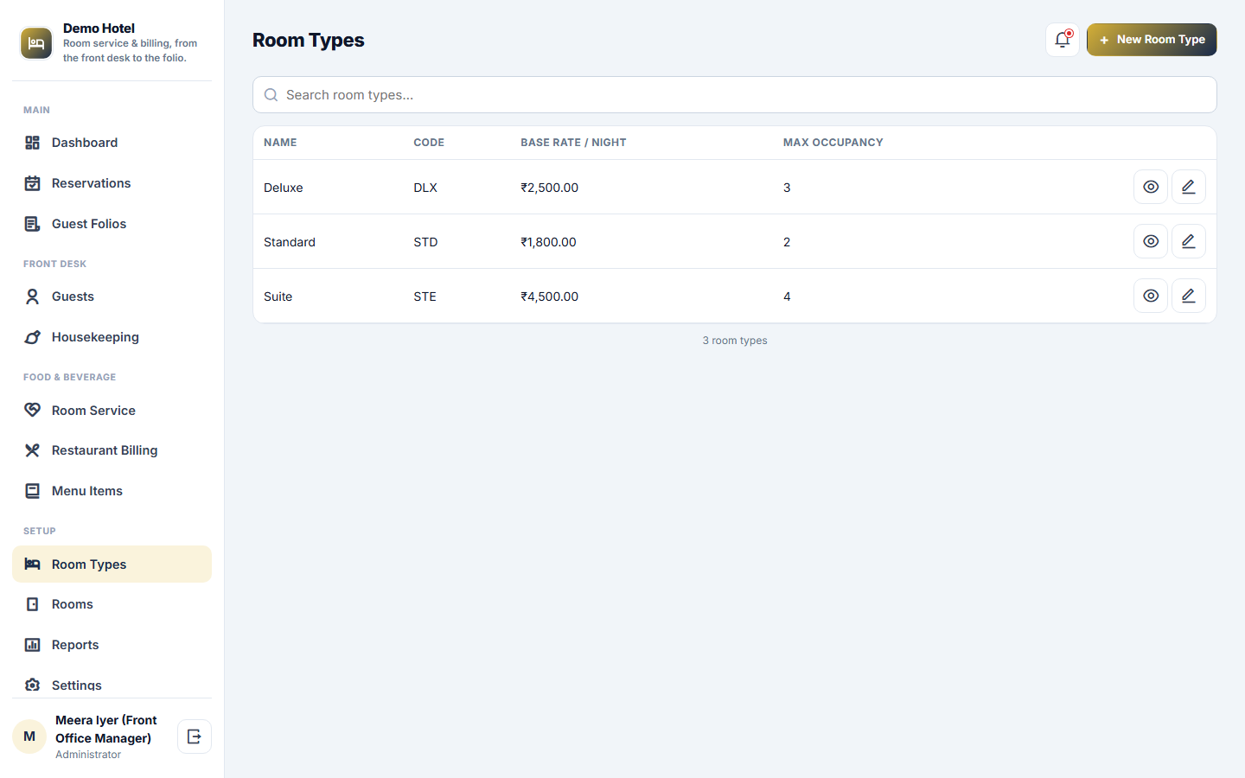Click the Standard name cell
Image resolution: width=1245 pixels, height=778 pixels.
click(290, 242)
